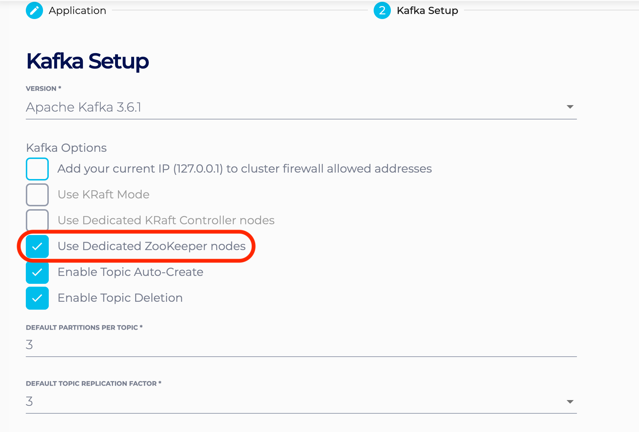Click the Add your current IP label text
This screenshot has height=432, width=639.
pos(245,169)
